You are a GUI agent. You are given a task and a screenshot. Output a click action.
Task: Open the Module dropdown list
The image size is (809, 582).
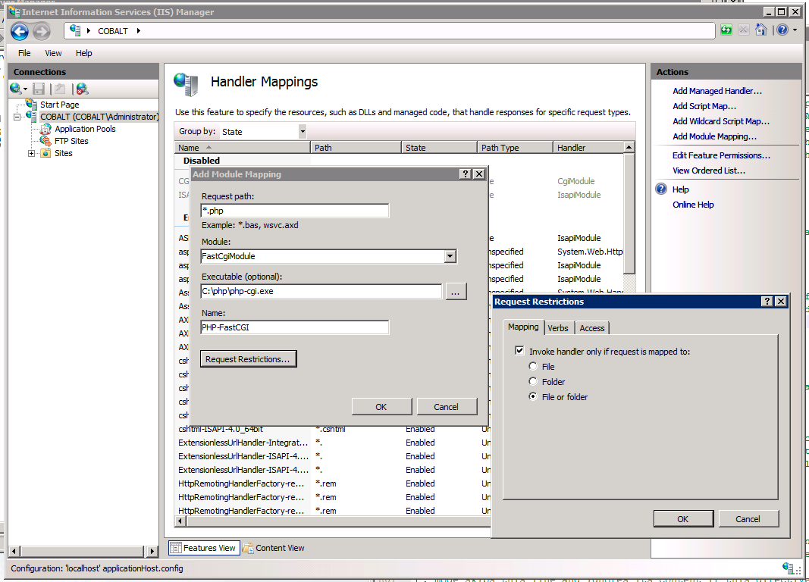450,256
